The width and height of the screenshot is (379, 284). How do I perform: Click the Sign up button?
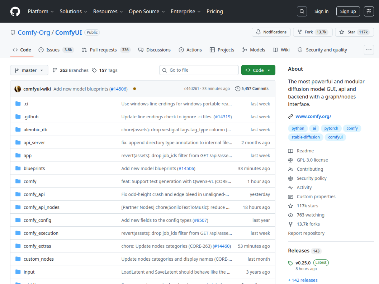point(348,12)
